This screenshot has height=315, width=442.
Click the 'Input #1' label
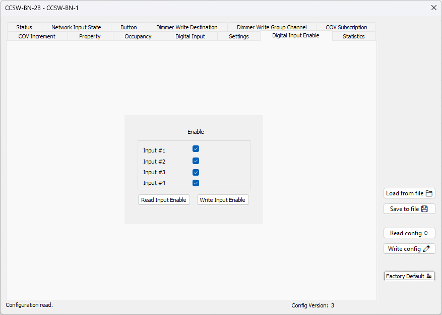(154, 150)
